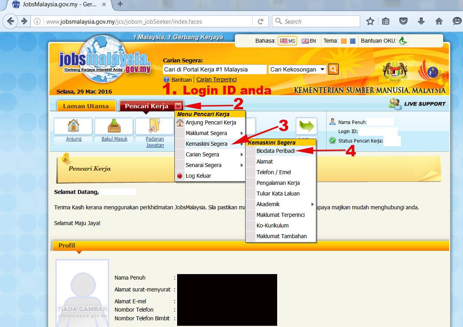
Task: Click the Anjung house icon
Action: tap(73, 126)
